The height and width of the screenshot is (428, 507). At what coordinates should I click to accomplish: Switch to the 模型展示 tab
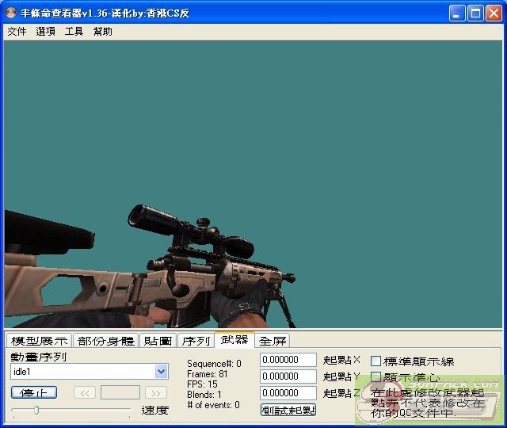(x=39, y=341)
